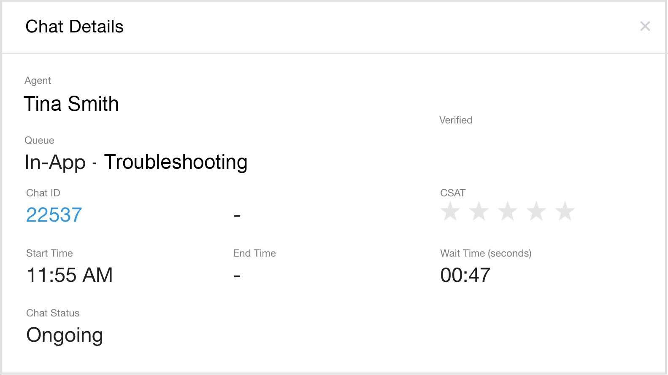Click the End Time label
This screenshot has height=375, width=668.
254,253
